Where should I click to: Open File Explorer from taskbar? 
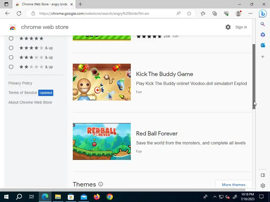coord(58,197)
